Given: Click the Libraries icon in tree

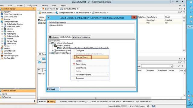Looking at the screenshot, I should click(5, 29).
